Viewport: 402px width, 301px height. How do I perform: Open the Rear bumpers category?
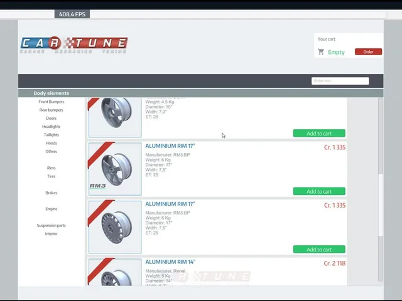click(x=52, y=110)
